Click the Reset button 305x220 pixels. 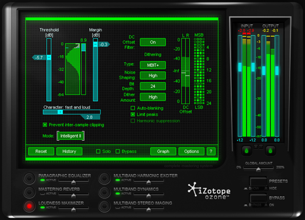tap(41, 151)
